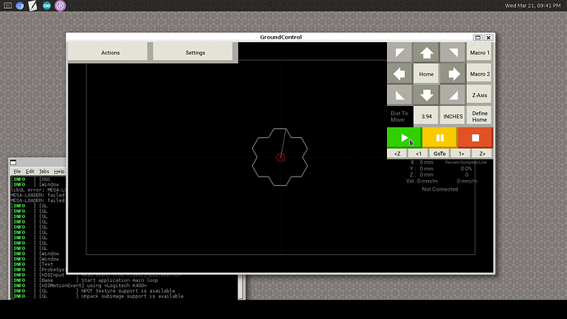Jog the sled left with arrow
Image resolution: width=567 pixels, height=319 pixels.
pyautogui.click(x=399, y=74)
